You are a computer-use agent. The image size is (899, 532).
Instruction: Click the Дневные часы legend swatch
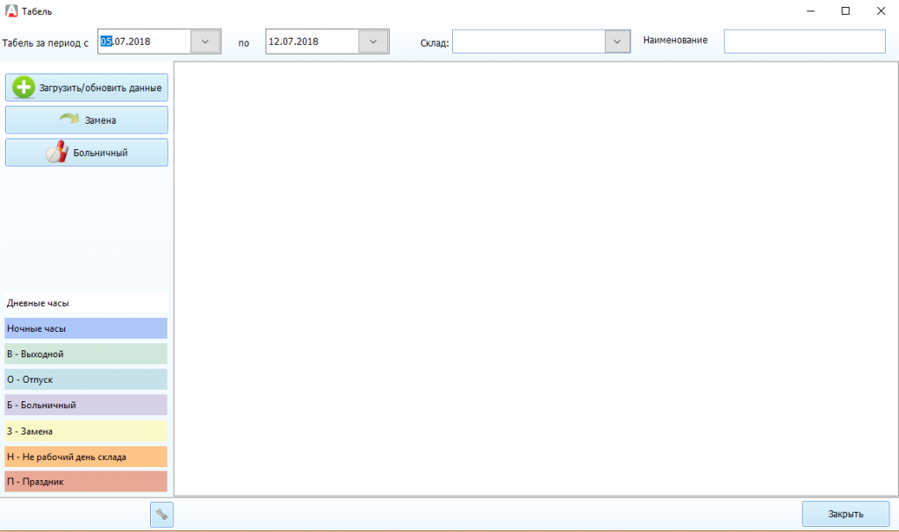[86, 303]
